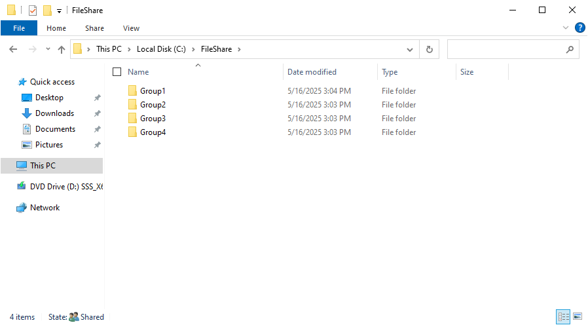588x325 pixels.
Task: Switch to the Home ribbon tab
Action: [x=56, y=28]
